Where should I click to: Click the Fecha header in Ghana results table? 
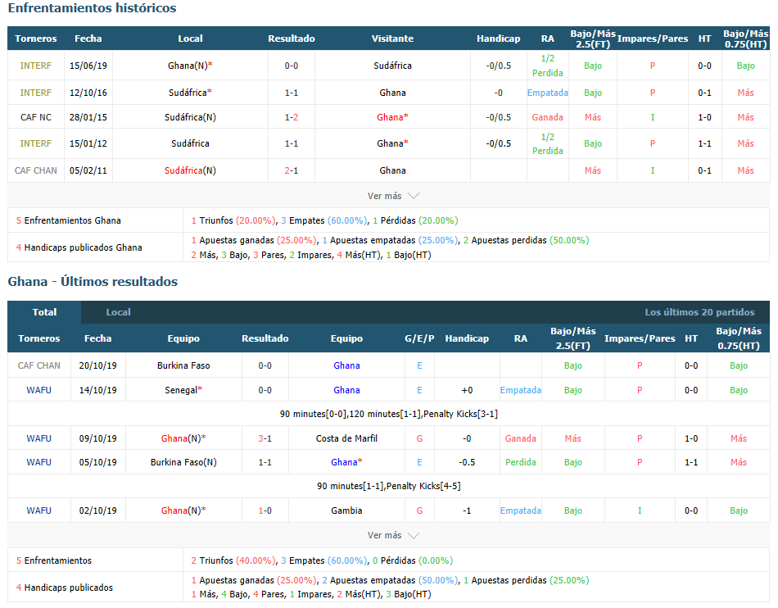click(97, 338)
